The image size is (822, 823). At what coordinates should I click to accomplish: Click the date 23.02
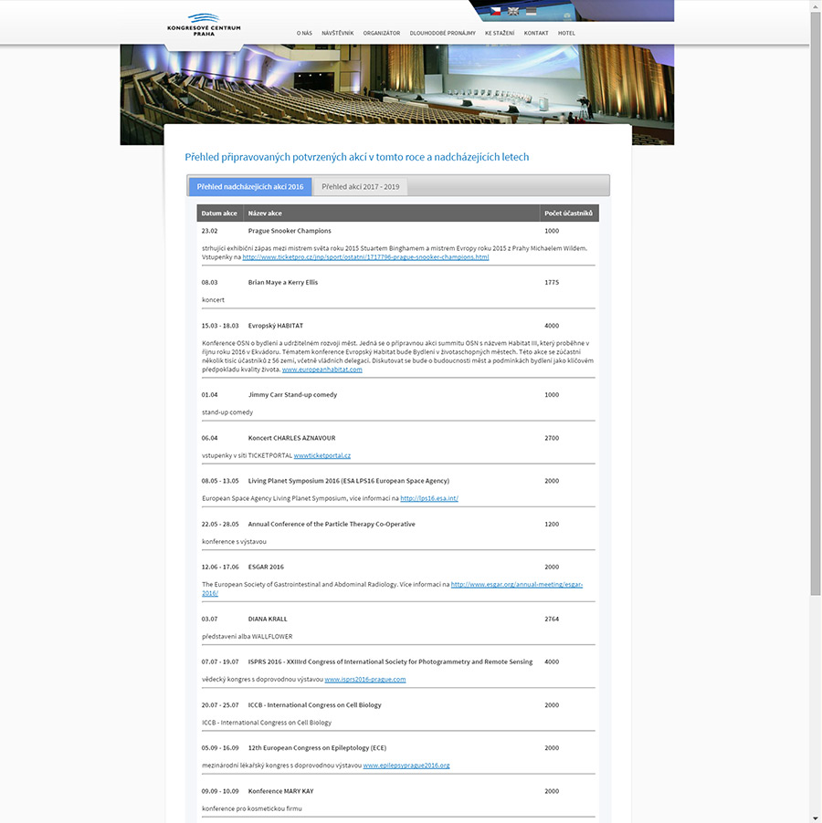click(209, 231)
